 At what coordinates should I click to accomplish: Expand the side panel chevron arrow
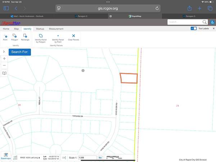tap(4, 52)
